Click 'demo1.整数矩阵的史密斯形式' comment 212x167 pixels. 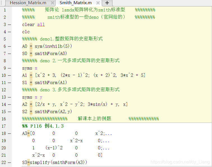71,39
